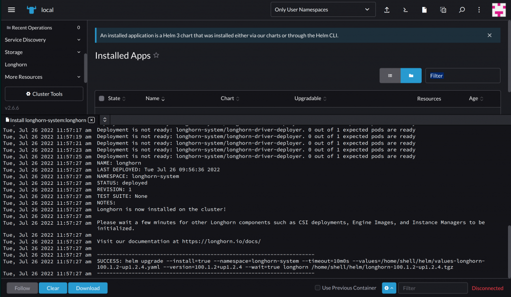
Task: Select Longhorn in the sidebar menu
Action: (x=16, y=65)
